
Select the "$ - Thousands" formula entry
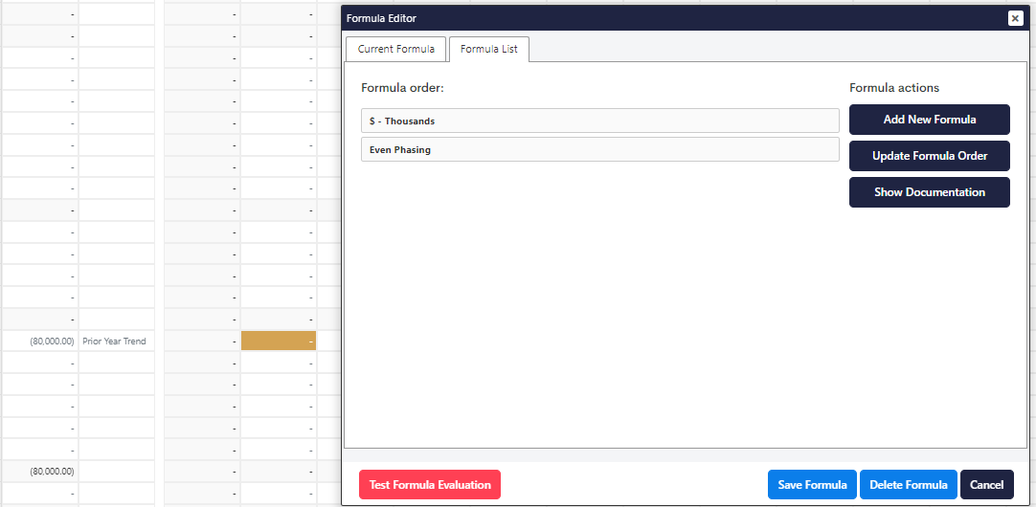point(599,121)
